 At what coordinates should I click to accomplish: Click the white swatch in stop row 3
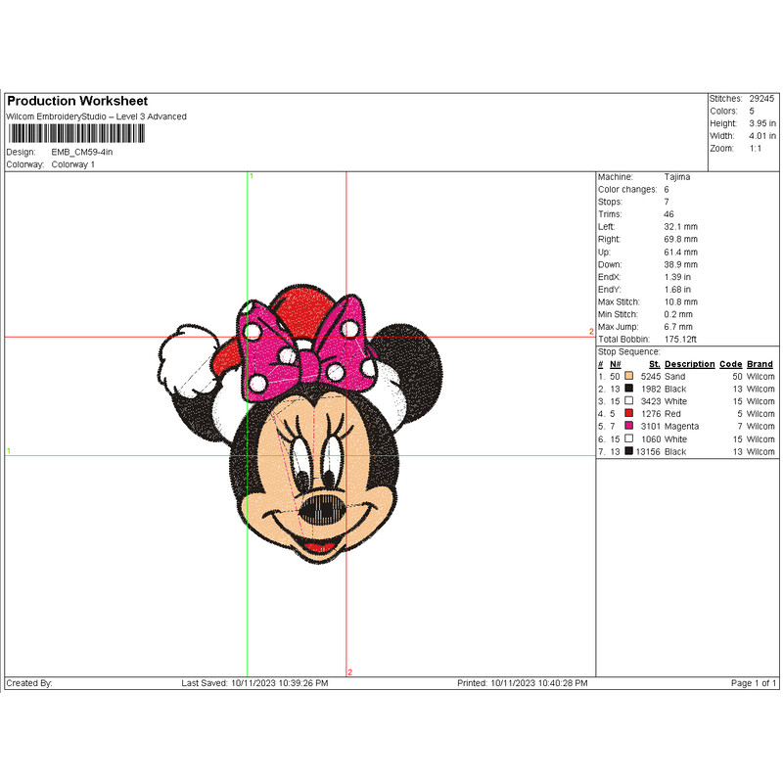[x=628, y=401]
